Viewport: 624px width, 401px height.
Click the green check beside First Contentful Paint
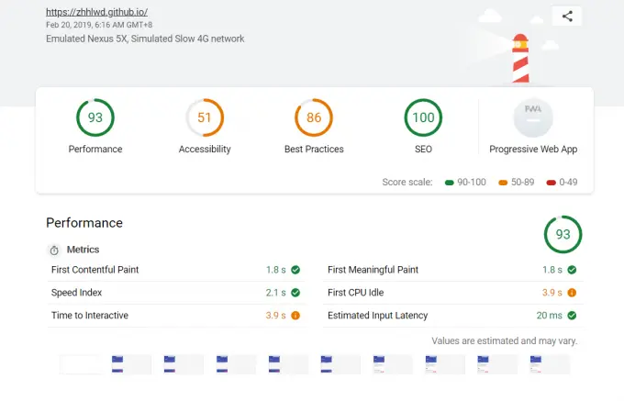click(x=295, y=270)
